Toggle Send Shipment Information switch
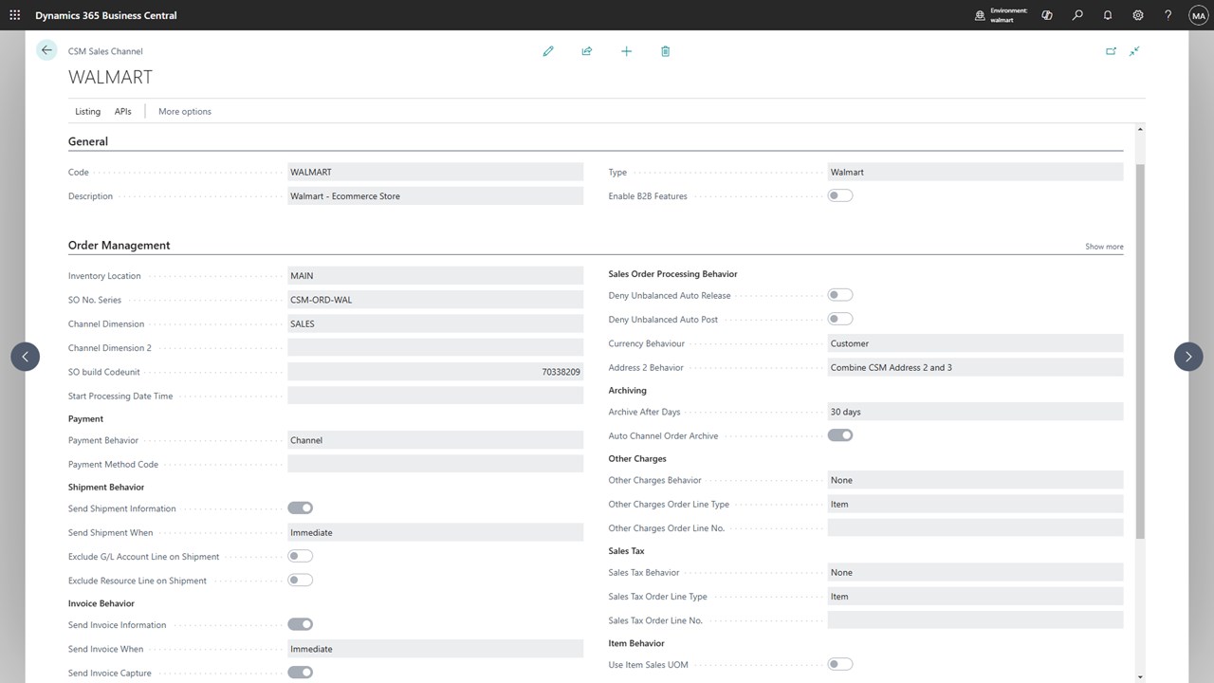The width and height of the screenshot is (1214, 683). pos(301,508)
